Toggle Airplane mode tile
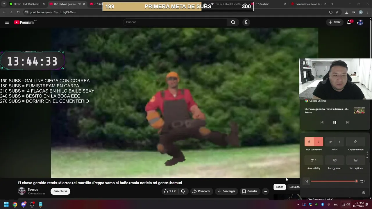The height and width of the screenshot is (209, 372). pyautogui.click(x=356, y=142)
